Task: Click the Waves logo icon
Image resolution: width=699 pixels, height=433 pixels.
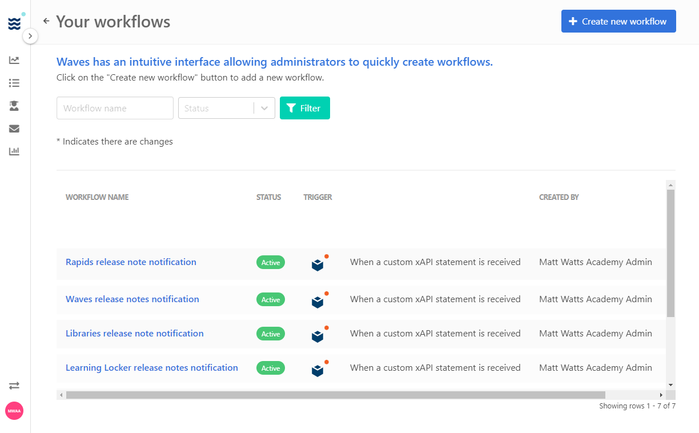Action: [14, 23]
